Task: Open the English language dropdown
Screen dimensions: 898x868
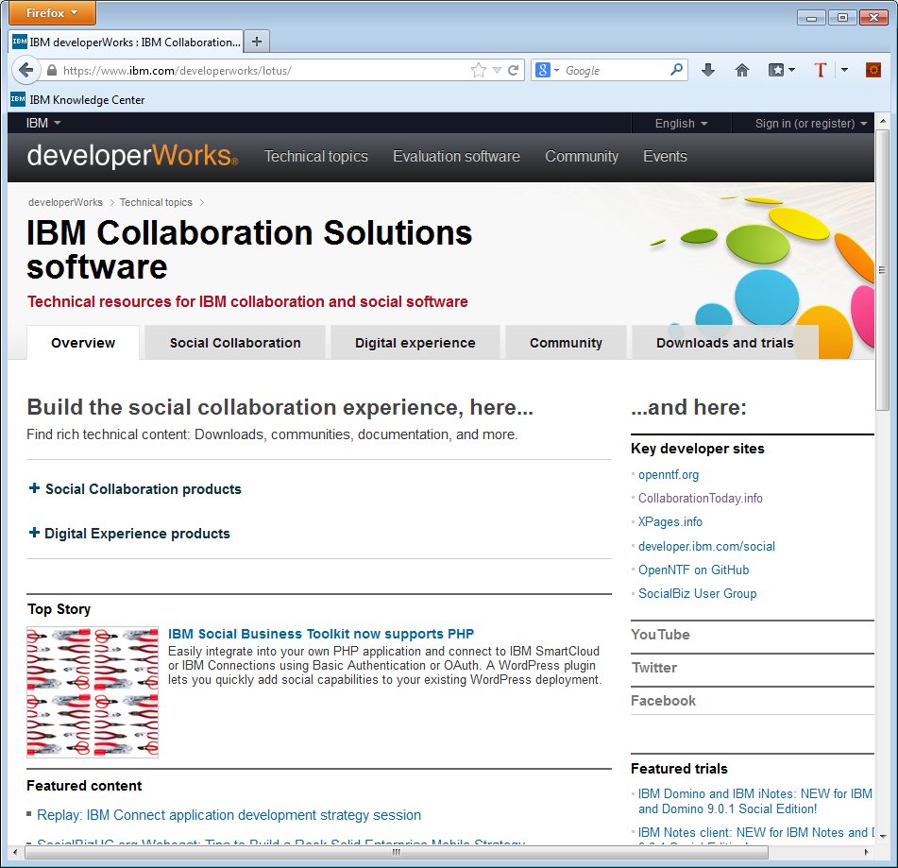Action: click(x=681, y=124)
